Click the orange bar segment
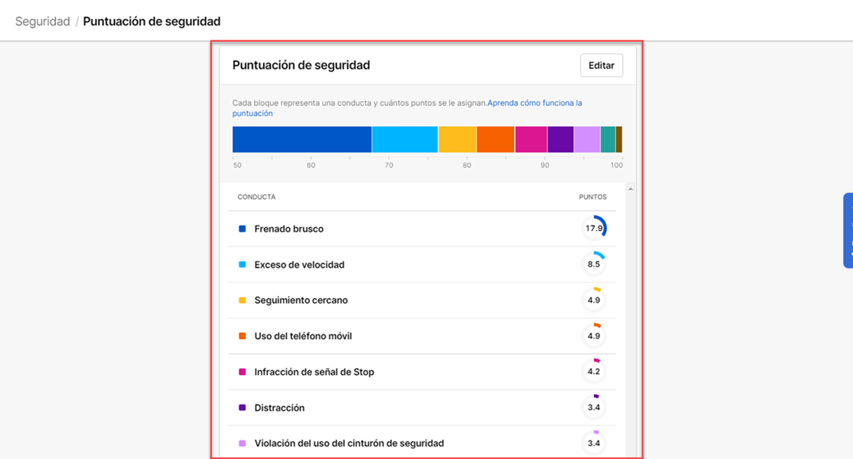This screenshot has width=853, height=459. coord(495,140)
